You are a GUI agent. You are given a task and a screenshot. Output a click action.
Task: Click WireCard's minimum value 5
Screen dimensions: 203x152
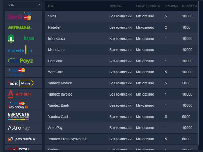click(166, 72)
